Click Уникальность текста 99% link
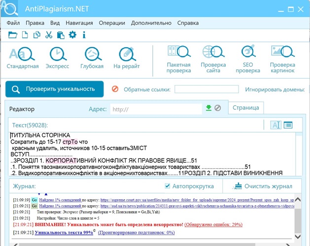 click(x=64, y=233)
